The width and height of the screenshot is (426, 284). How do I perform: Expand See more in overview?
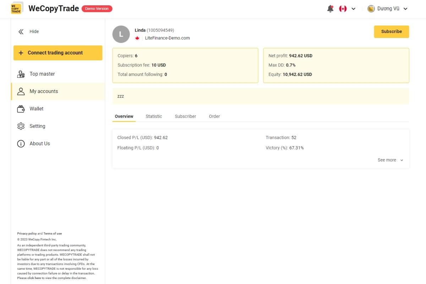(390, 160)
